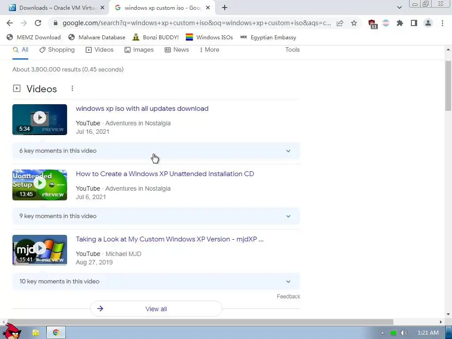Viewport: 452px width, 339px height.
Task: Select Chrome in the taskbar
Action: pos(56,333)
